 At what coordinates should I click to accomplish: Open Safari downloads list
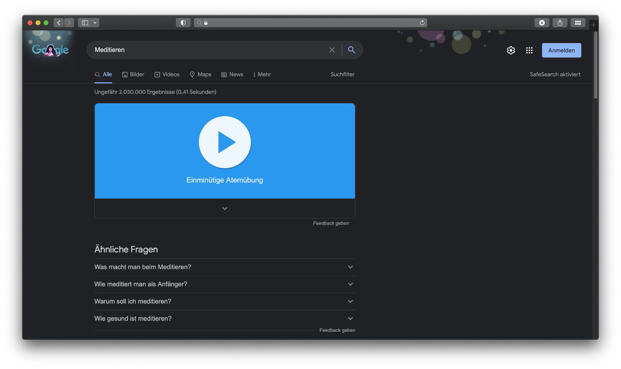click(542, 23)
